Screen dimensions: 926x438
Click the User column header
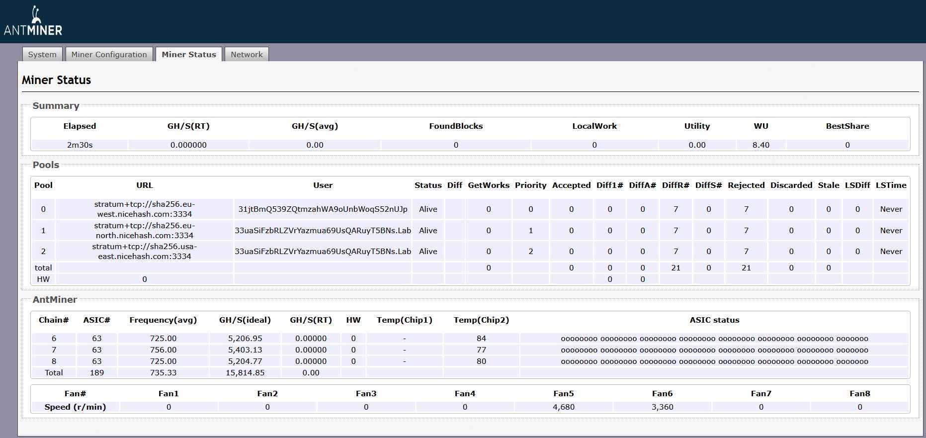[x=323, y=185]
